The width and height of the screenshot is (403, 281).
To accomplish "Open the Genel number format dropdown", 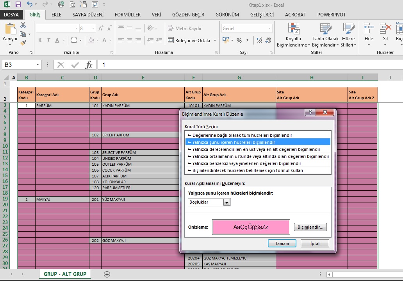I will click(x=269, y=28).
